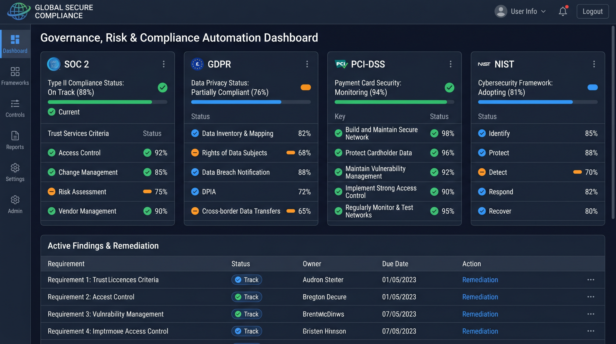Open the PCI-DSS card options menu
The image size is (616, 344).
(x=451, y=64)
